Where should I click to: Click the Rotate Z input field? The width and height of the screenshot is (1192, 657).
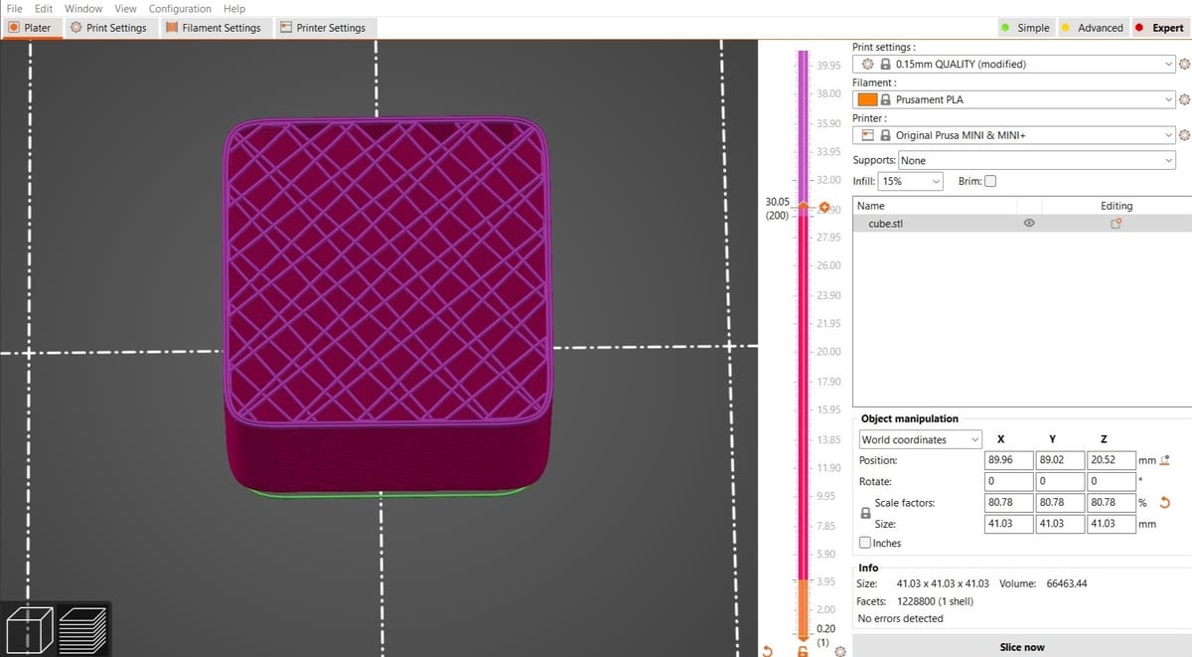1111,481
